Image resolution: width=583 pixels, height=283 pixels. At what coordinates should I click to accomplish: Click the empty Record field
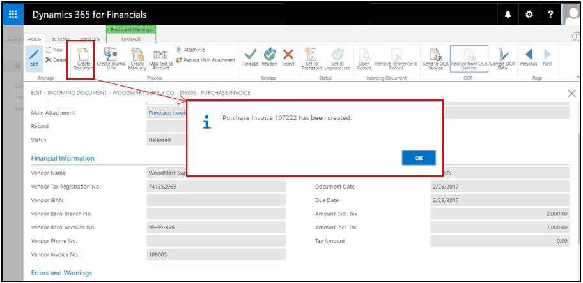(166, 126)
